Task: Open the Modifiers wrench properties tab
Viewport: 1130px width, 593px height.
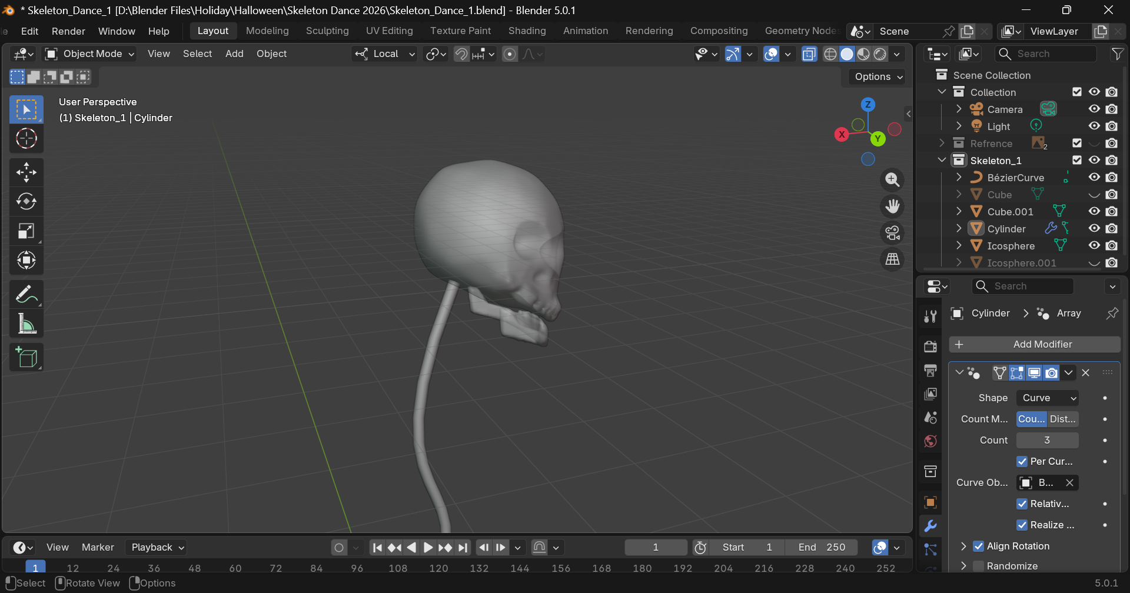Action: click(930, 526)
